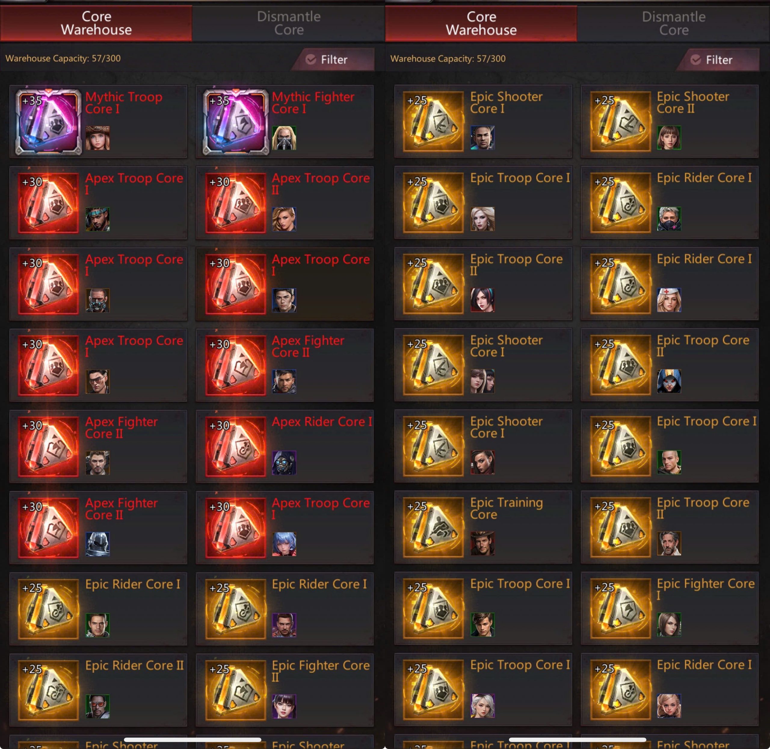Choose the Epic Rider Core II icon

pos(48,690)
